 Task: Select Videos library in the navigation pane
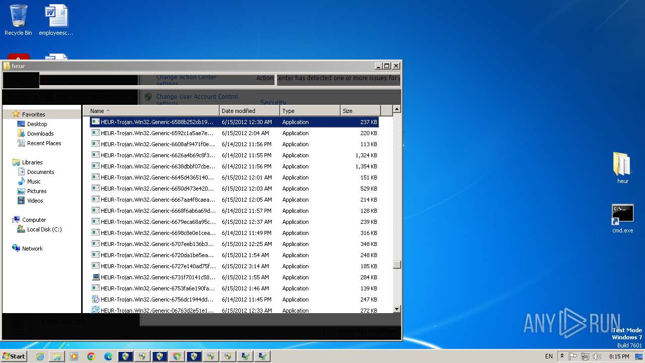click(x=35, y=201)
